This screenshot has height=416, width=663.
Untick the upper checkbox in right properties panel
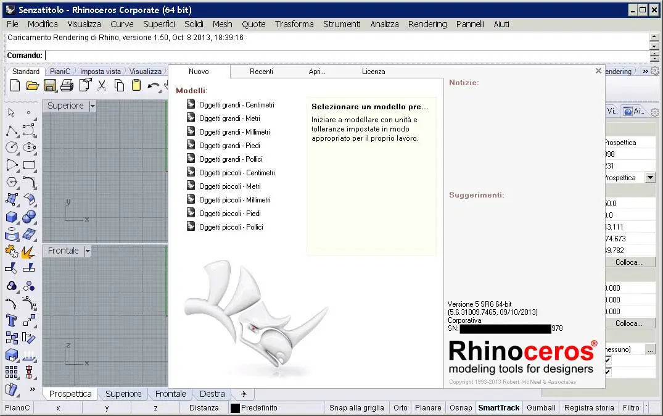tap(607, 360)
